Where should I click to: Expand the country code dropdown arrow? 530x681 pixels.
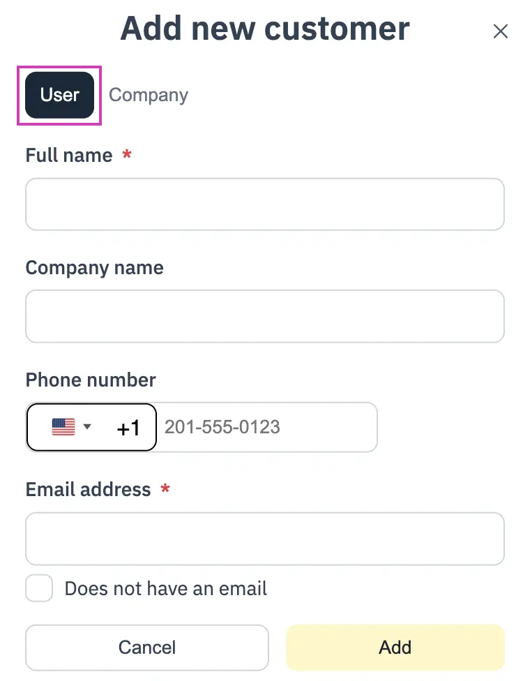click(86, 426)
